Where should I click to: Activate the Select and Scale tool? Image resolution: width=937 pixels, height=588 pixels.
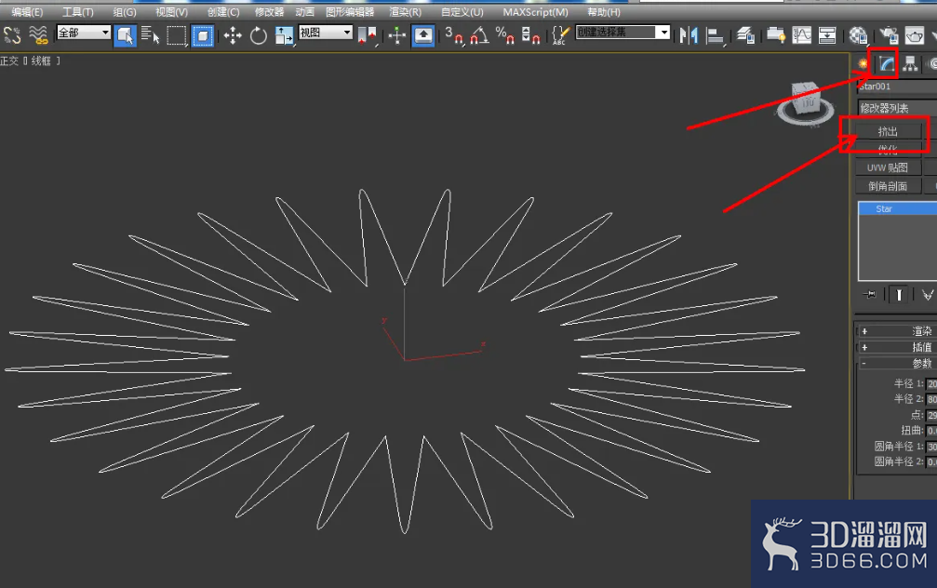[284, 36]
